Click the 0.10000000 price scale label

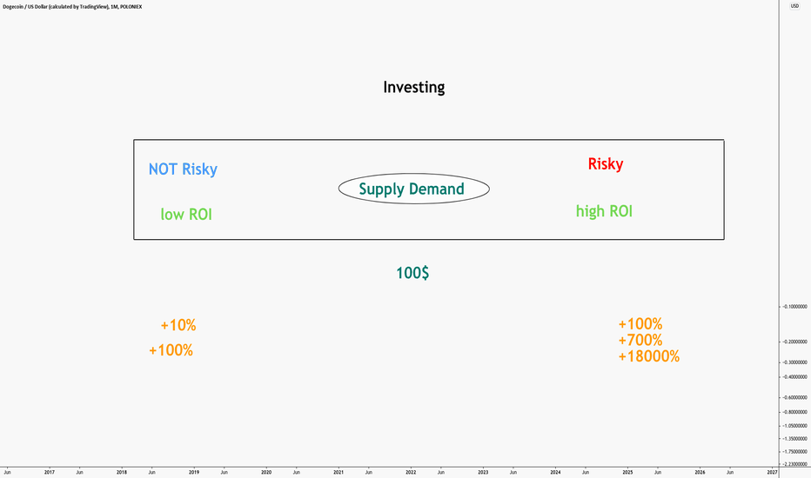(795, 307)
